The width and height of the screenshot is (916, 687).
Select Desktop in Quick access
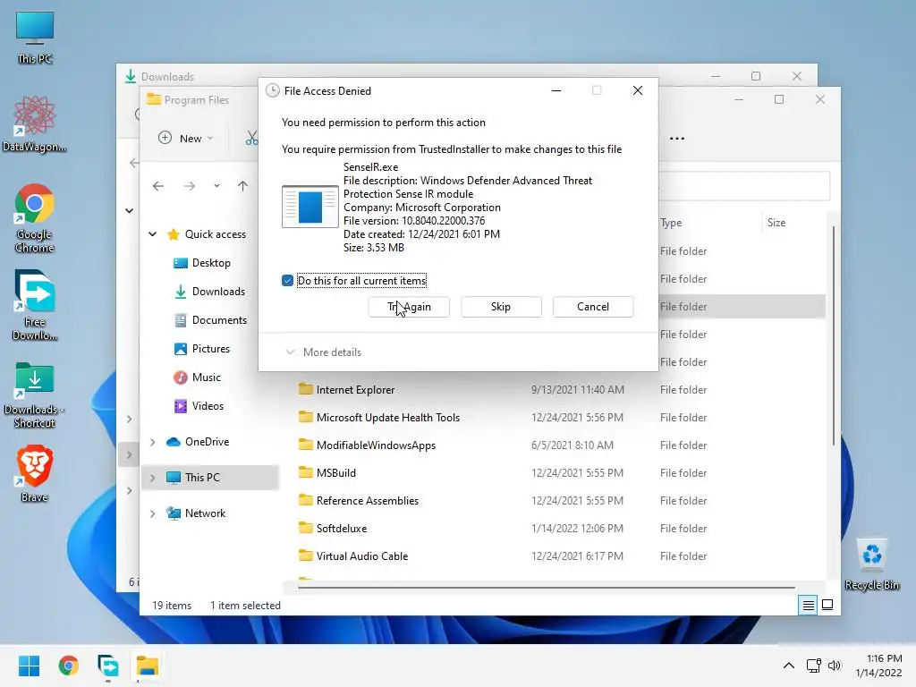(x=202, y=264)
